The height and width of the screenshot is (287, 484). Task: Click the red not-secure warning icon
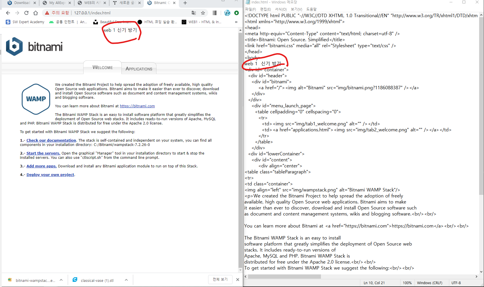[47, 13]
